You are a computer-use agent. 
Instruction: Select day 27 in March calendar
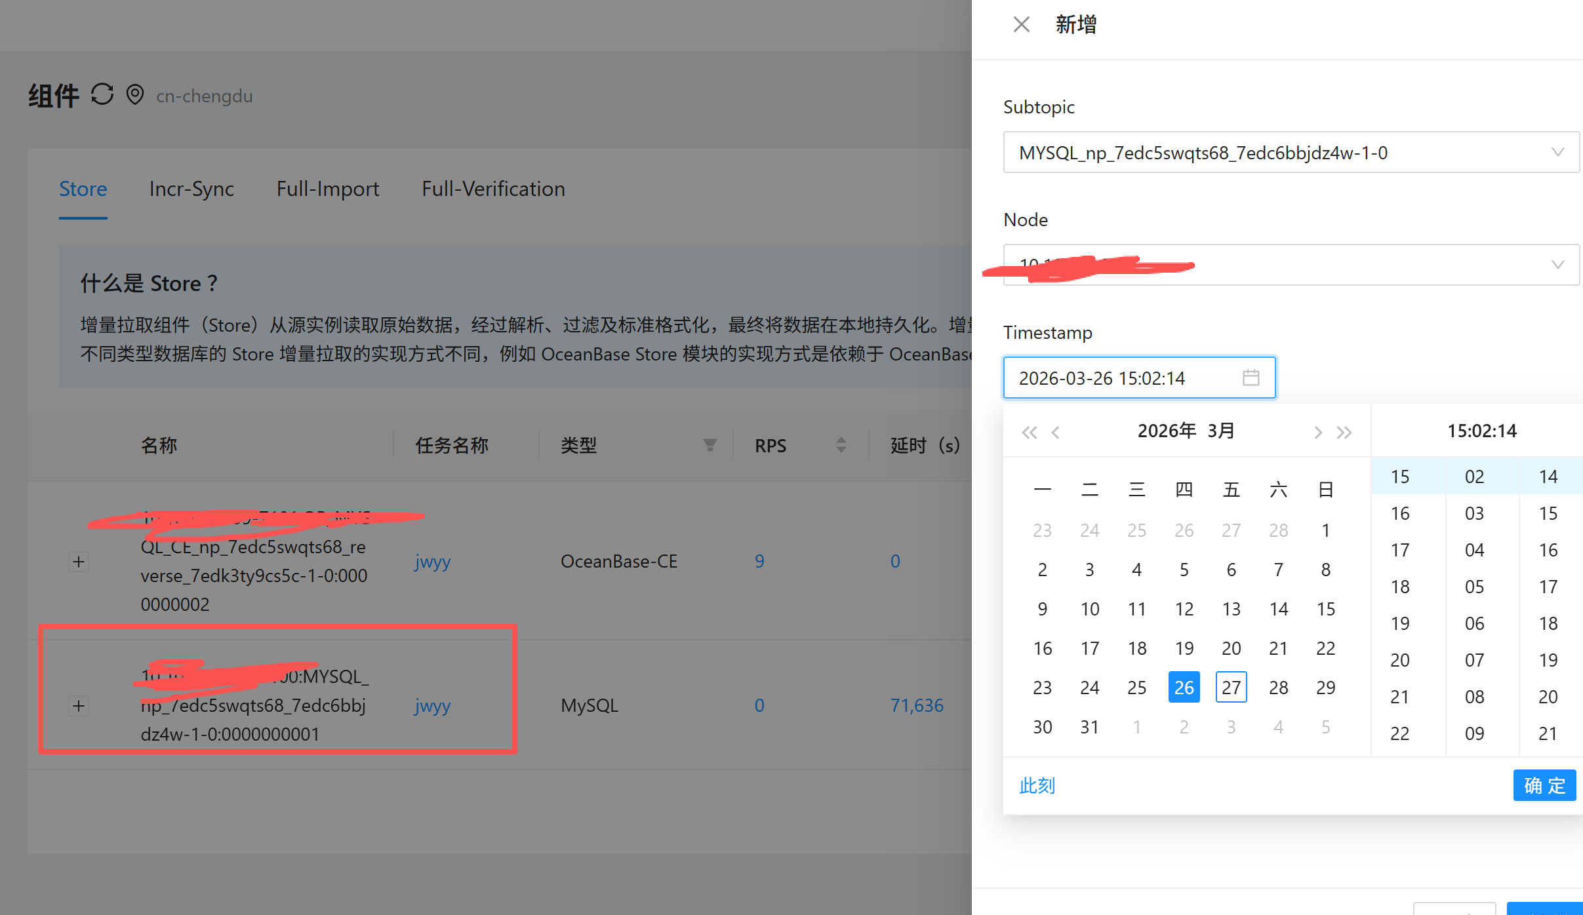pyautogui.click(x=1231, y=688)
